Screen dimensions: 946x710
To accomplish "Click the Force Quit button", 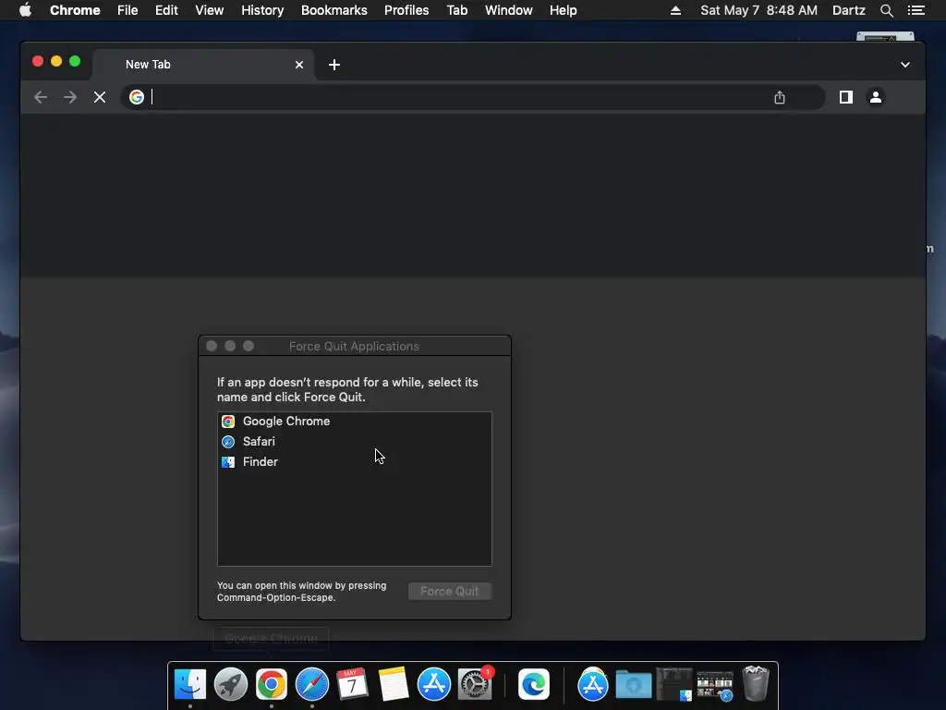I will 450,591.
